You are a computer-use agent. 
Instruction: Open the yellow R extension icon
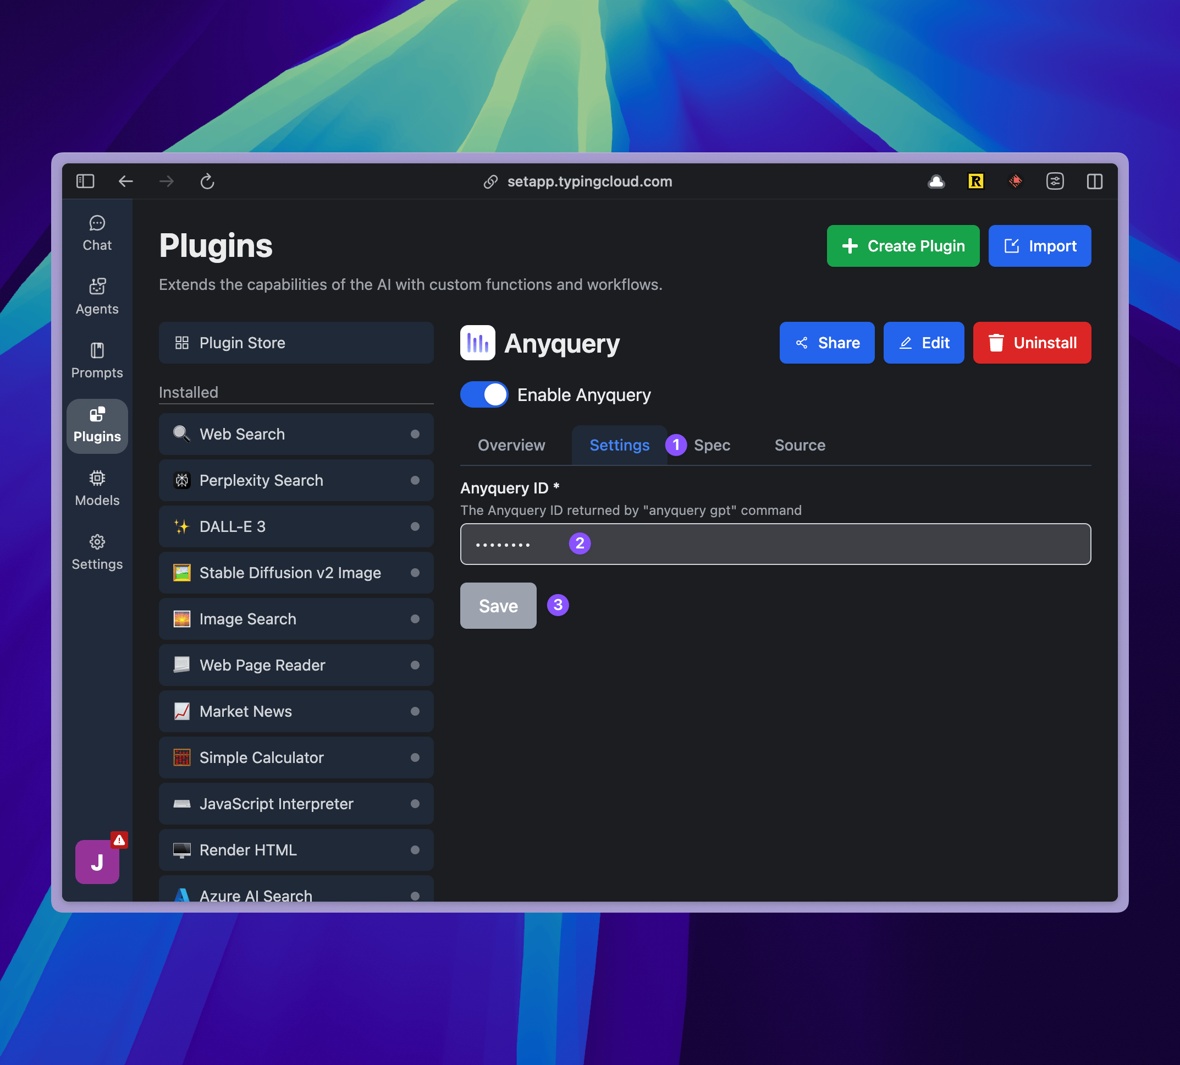point(975,182)
